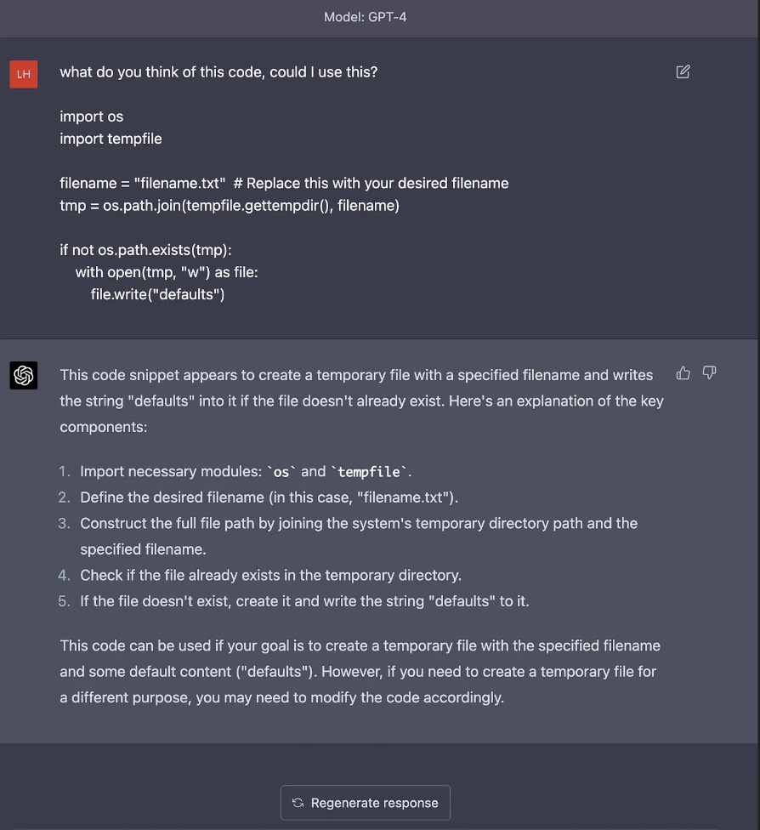This screenshot has height=830, width=760.
Task: Click the Regenerate response button
Action: (366, 803)
